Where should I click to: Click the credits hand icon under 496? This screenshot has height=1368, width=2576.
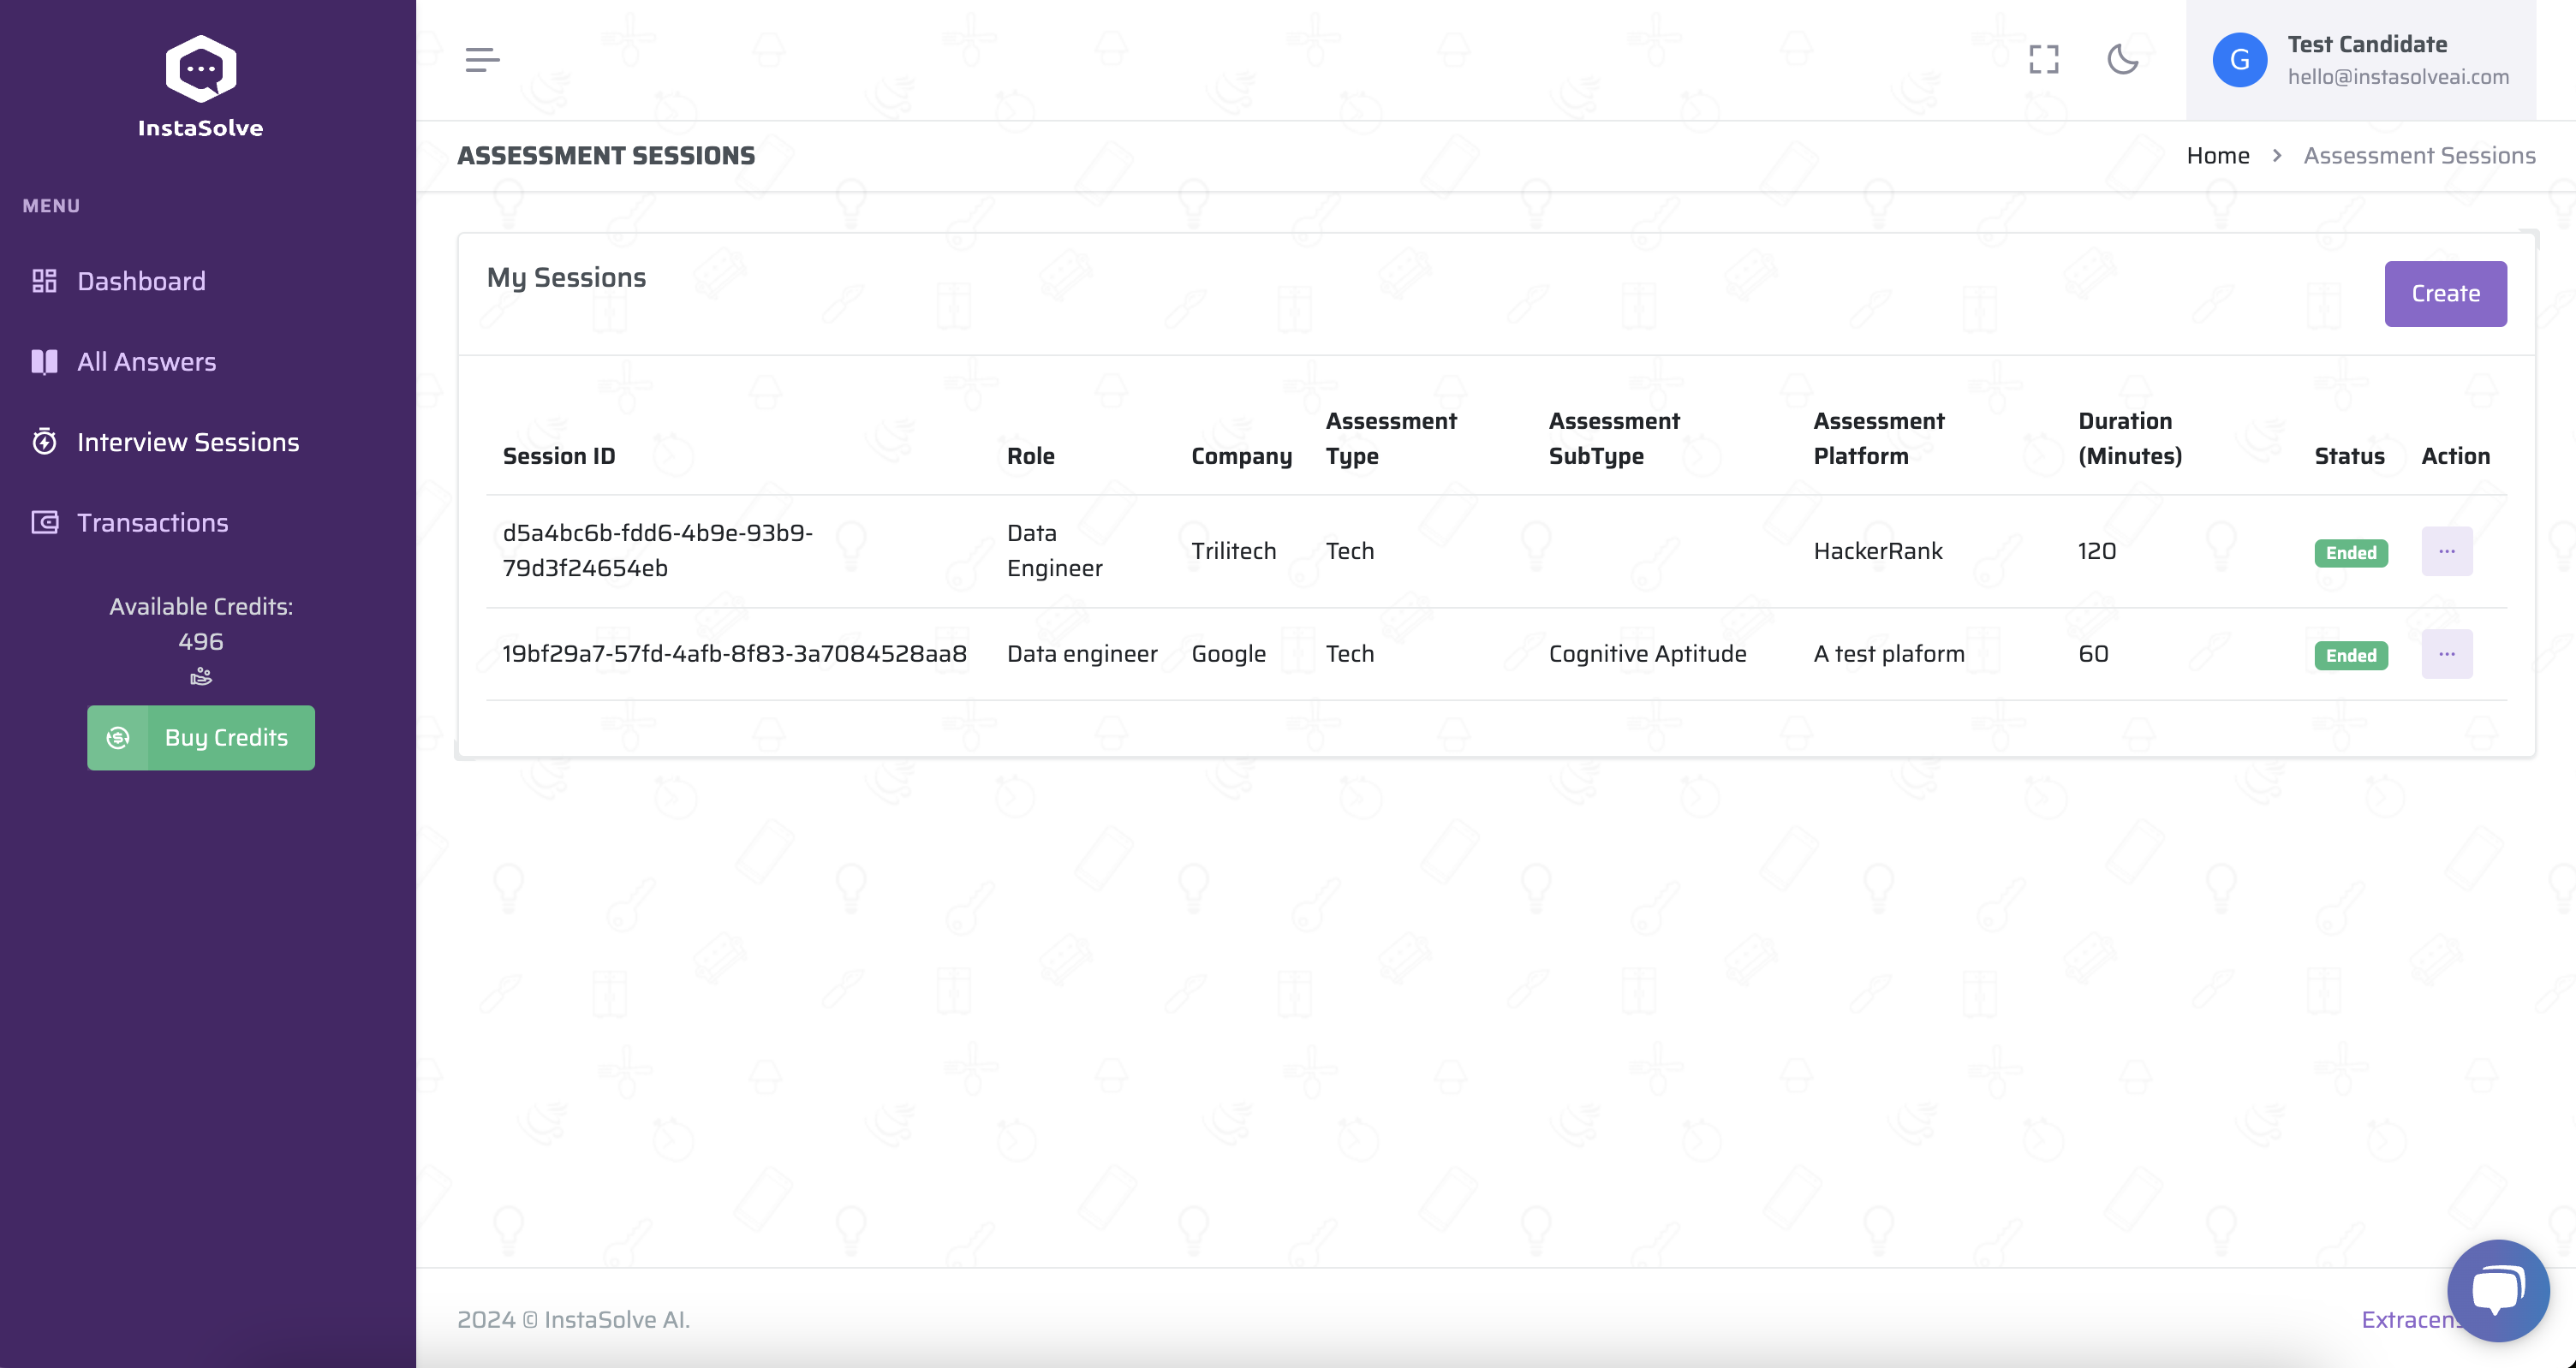click(x=201, y=677)
